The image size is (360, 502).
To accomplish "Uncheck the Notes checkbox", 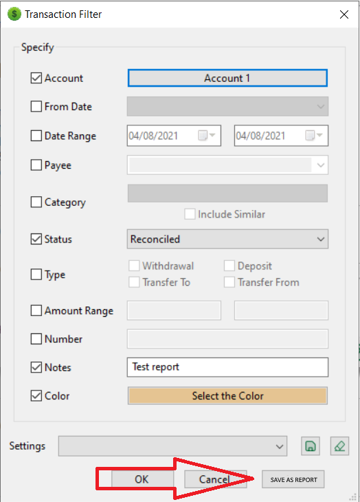I will (36, 367).
